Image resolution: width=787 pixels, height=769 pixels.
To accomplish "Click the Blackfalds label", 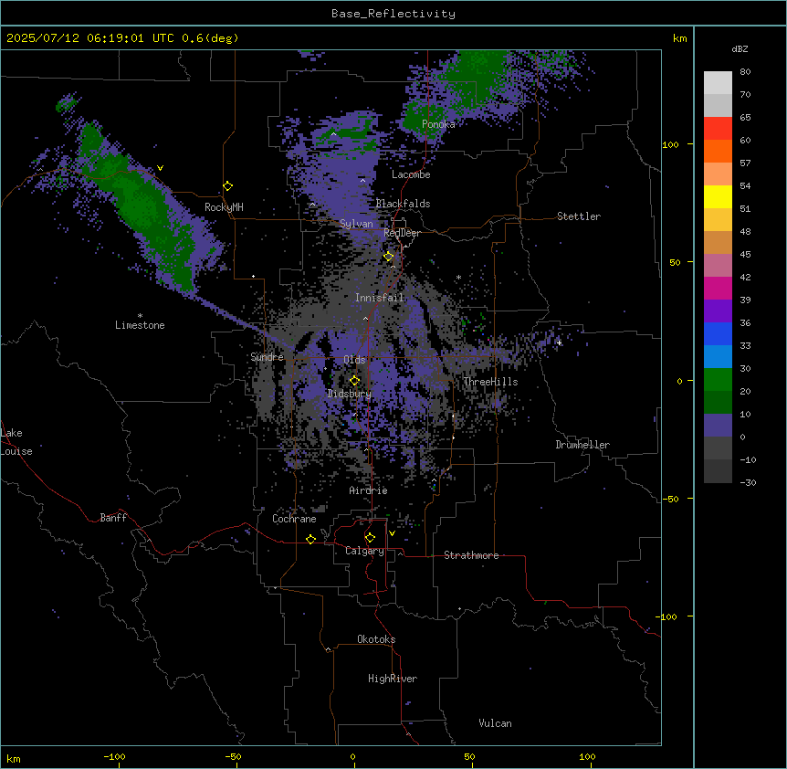I will (403, 204).
